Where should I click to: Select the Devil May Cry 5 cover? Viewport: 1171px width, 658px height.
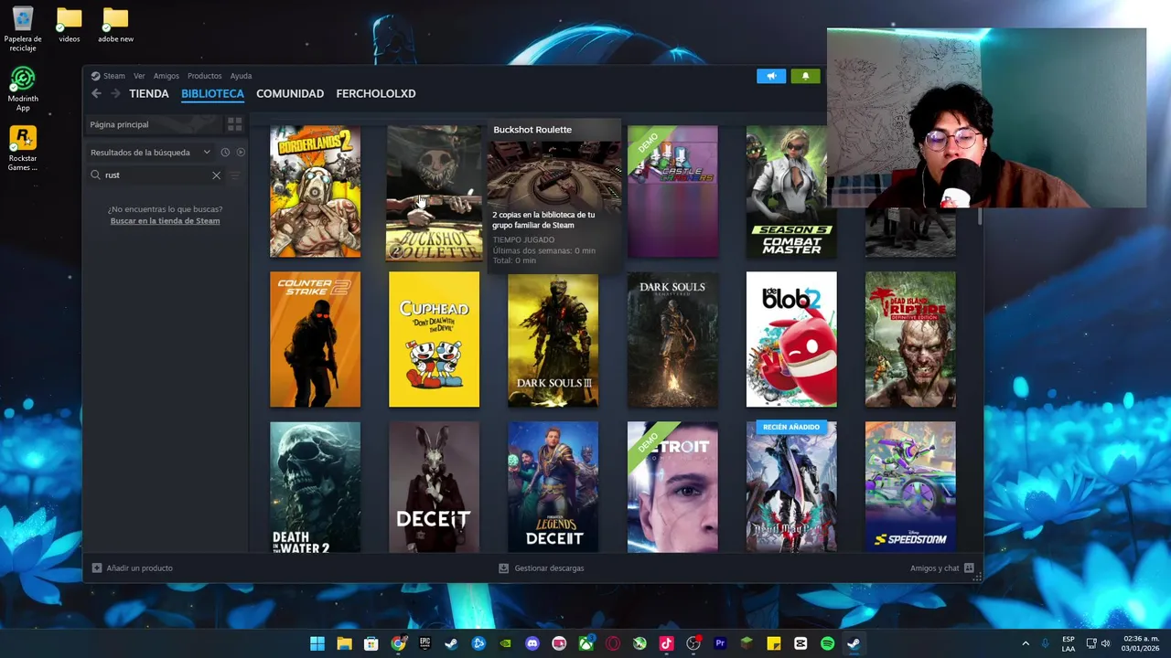[x=791, y=487]
